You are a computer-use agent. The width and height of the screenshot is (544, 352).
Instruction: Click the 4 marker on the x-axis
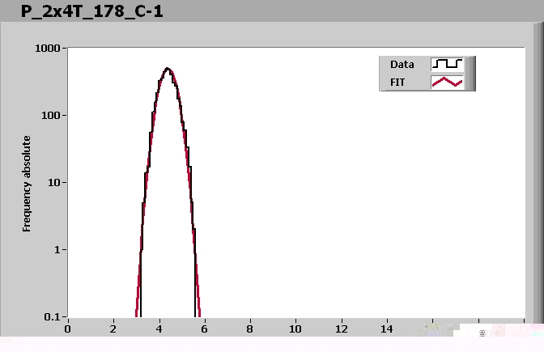pos(159,329)
